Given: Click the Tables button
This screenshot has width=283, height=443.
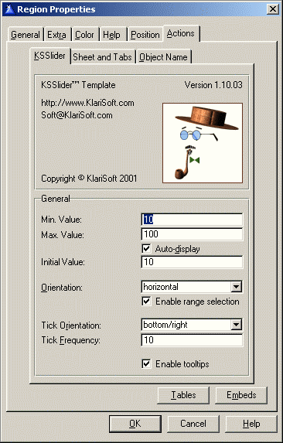Looking at the screenshot, I should [x=183, y=395].
